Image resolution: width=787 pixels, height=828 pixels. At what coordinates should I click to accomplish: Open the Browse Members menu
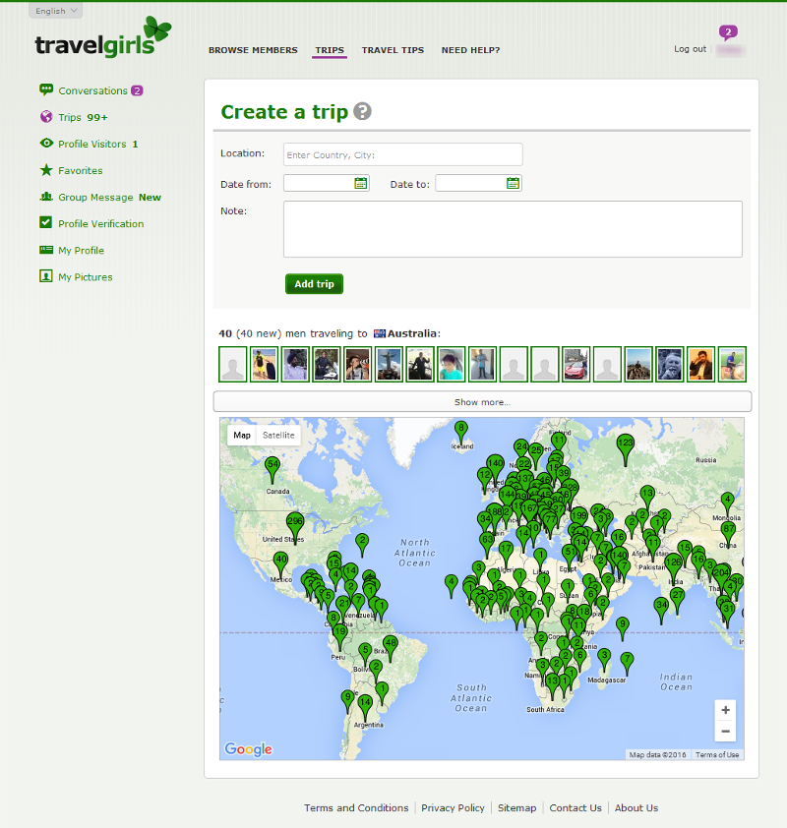point(253,50)
